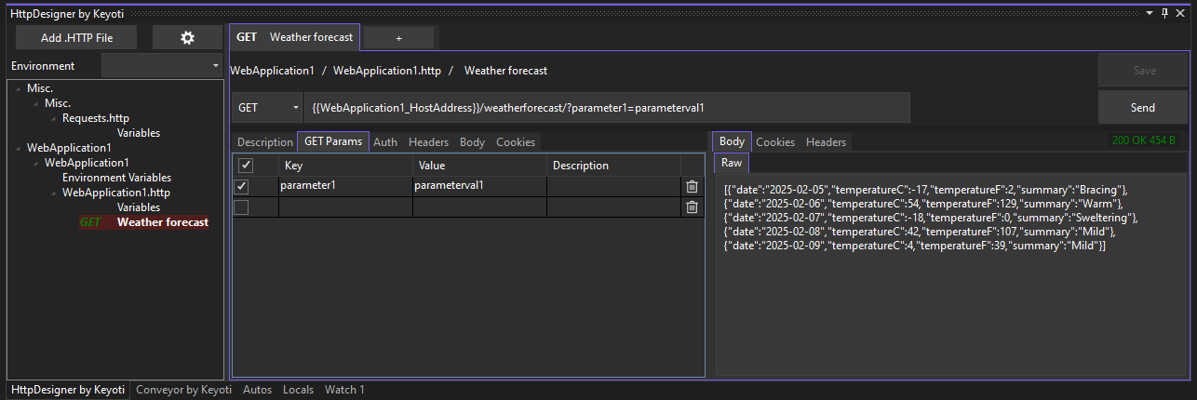The width and height of the screenshot is (1197, 400).
Task: Select Variables under Requests.http
Action: tap(139, 133)
